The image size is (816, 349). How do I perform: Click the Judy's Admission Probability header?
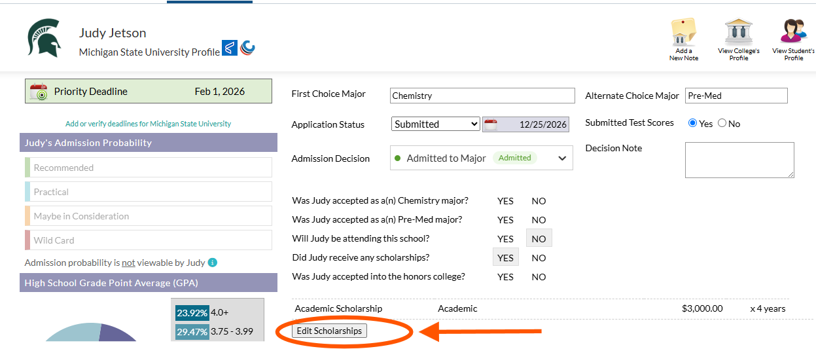coord(149,143)
